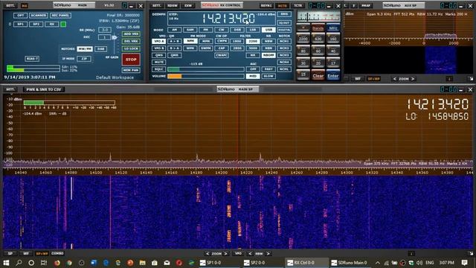Select the 20 meter band key
Image resolution: width=476 pixels, height=268 pixels.
point(318,63)
